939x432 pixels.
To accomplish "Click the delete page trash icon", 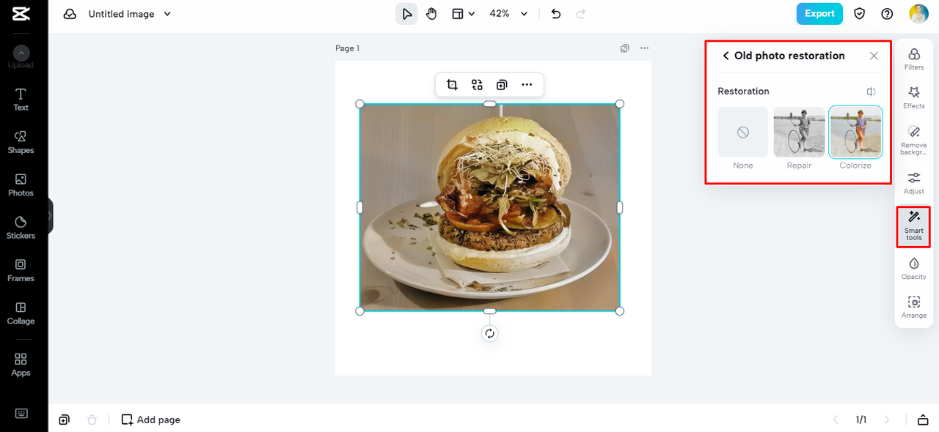I will (92, 420).
